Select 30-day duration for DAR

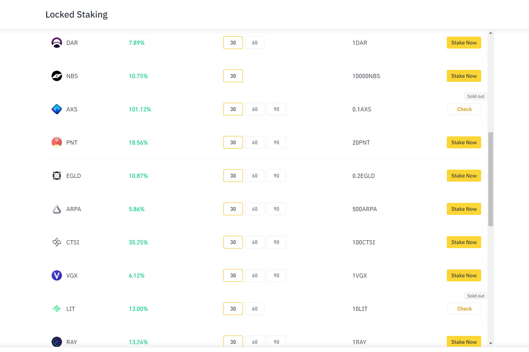[233, 43]
